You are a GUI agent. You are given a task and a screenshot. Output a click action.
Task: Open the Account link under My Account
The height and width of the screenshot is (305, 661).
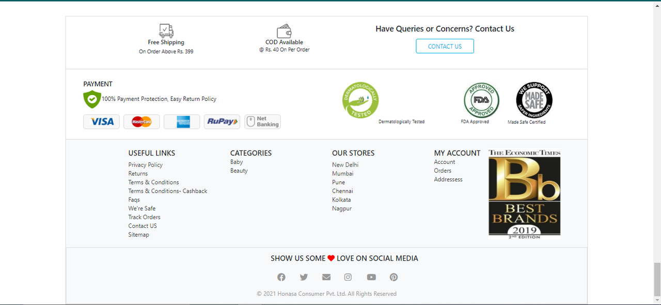pos(445,162)
